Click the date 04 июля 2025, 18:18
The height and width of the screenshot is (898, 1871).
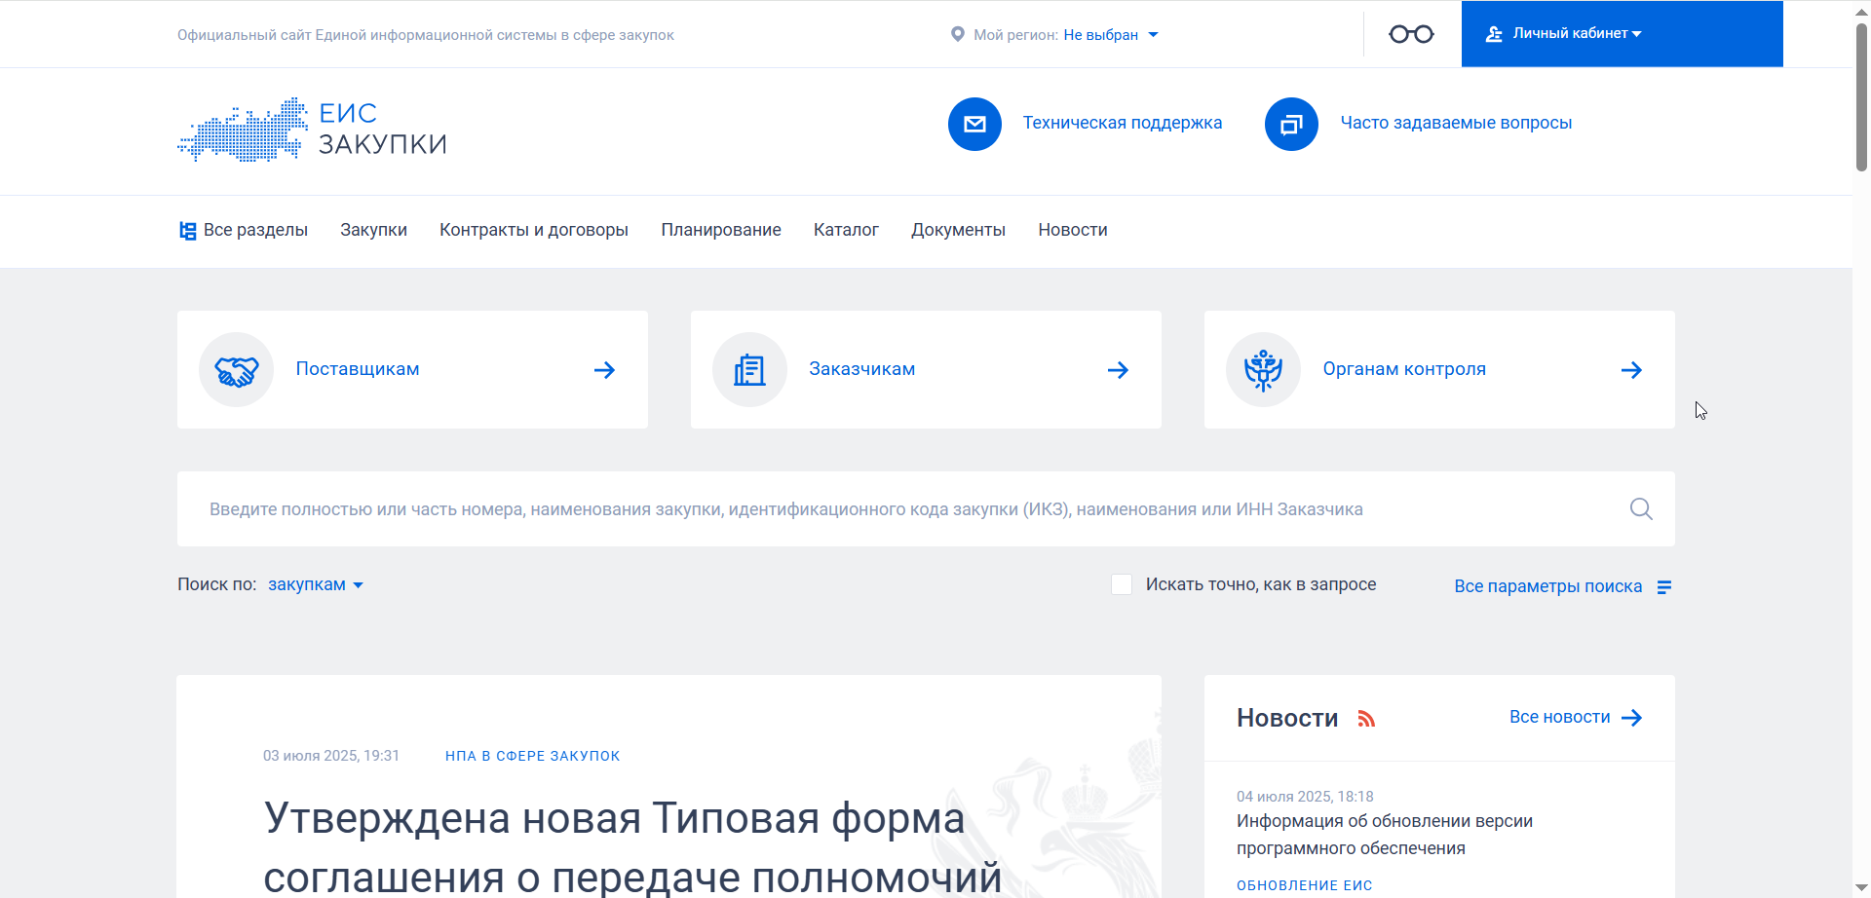[x=1305, y=797]
